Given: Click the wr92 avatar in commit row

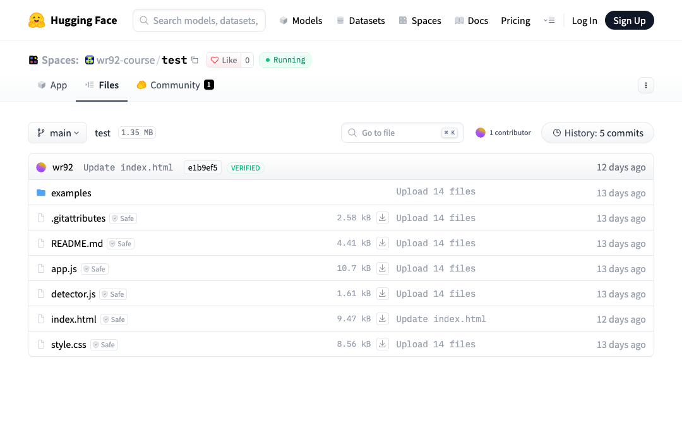Looking at the screenshot, I should (x=41, y=167).
